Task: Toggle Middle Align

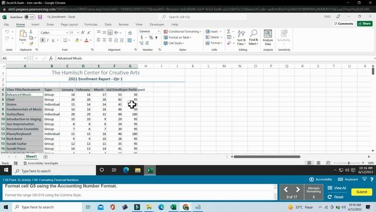Action: coord(105,32)
